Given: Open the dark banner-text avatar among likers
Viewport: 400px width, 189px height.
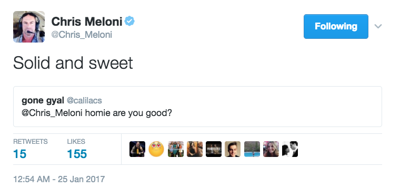Looking at the screenshot, I should (x=214, y=149).
